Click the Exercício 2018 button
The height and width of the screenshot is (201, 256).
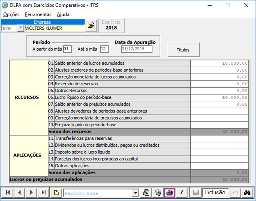point(111,25)
